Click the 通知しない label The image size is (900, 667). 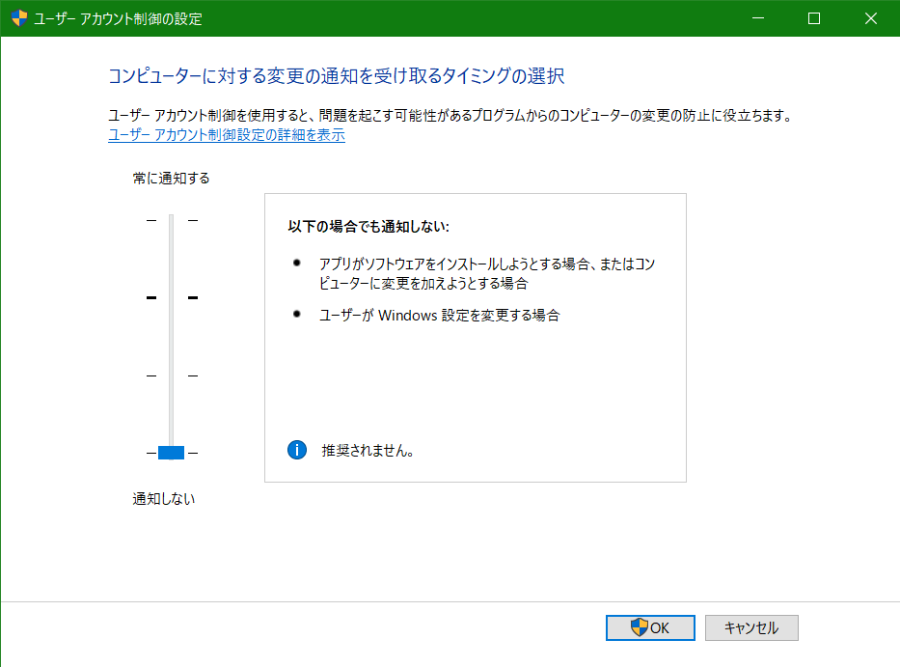click(164, 499)
